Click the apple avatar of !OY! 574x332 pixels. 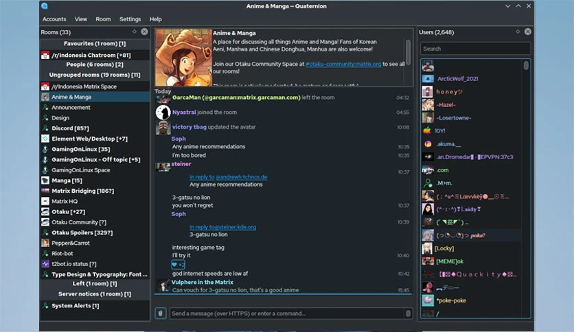tap(428, 130)
